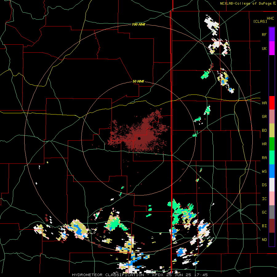Click the IC legend label
Image resolution: width=277 pixels, height=277 pixels.
click(264, 199)
